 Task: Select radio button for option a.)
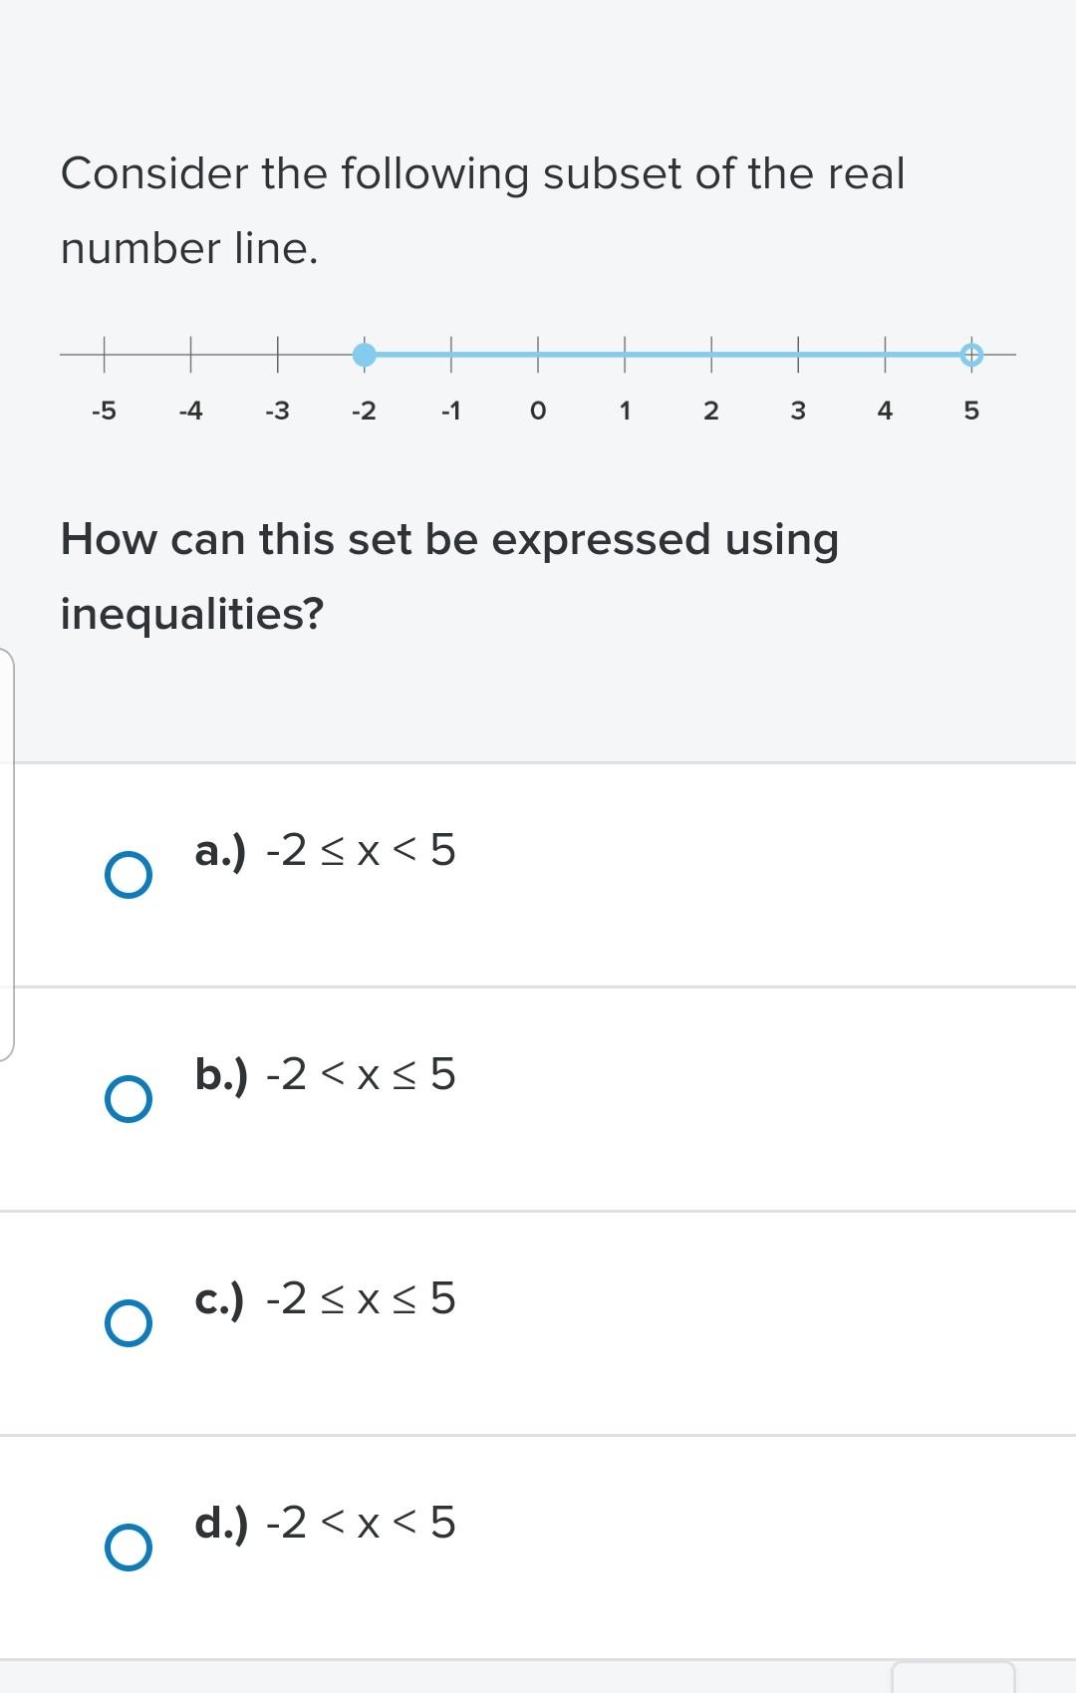point(128,877)
